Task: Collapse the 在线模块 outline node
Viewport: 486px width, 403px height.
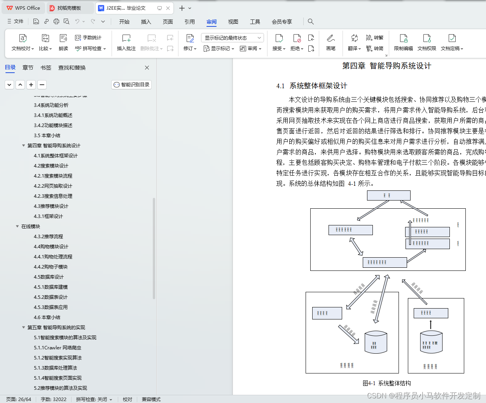Action: point(17,227)
